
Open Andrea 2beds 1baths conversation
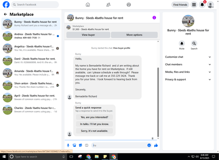coord(31,36)
